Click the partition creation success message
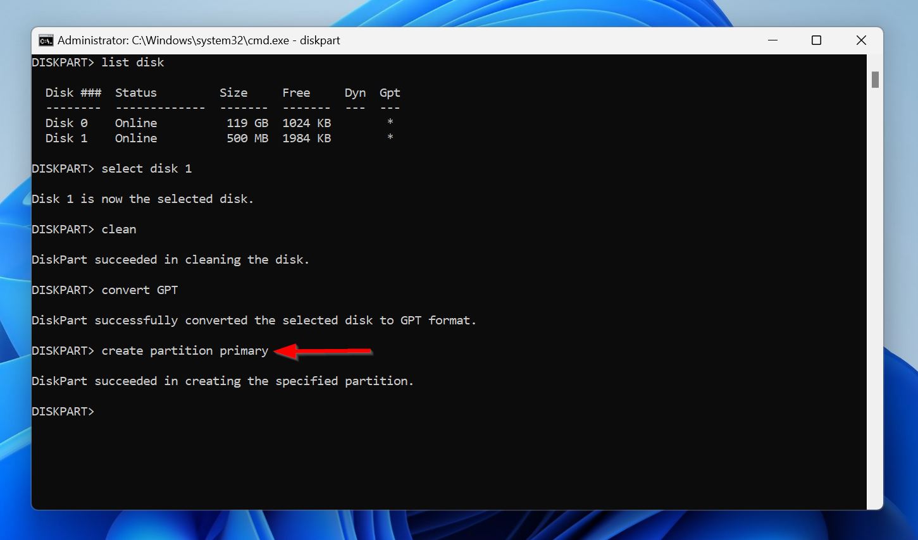This screenshot has height=540, width=918. [222, 381]
